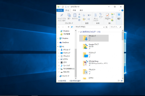Select Dropbox pinned item in navigation pane
145x96 pixels.
65,31
